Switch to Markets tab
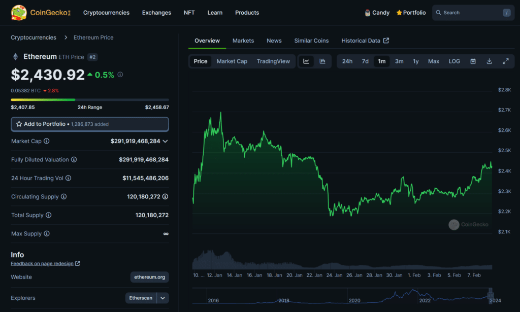 pos(243,41)
